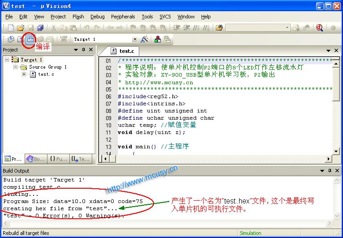Switch to the Fu... functions tab
This screenshot has width=343, height=238.
coord(59,159)
